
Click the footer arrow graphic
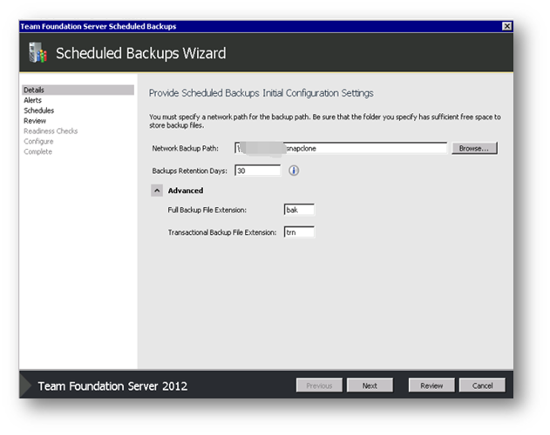pyautogui.click(x=25, y=385)
